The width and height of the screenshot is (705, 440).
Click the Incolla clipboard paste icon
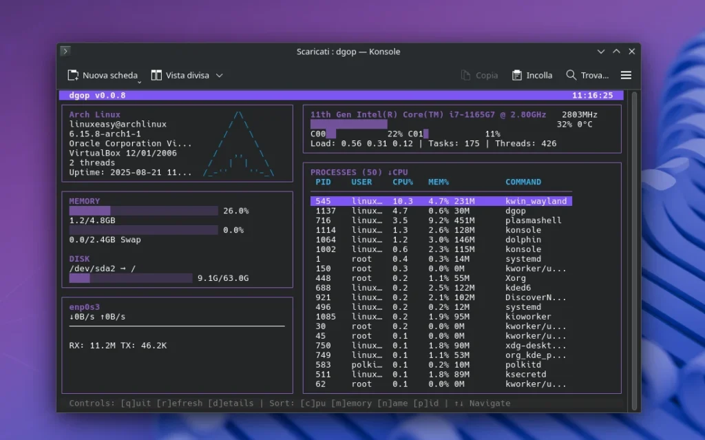[x=517, y=75]
